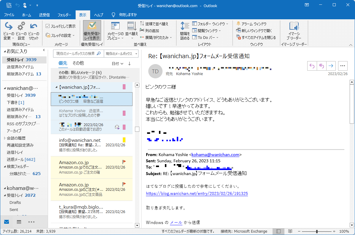This screenshot has width=355, height=235.
Task: Open Message Preview options
Action: click(x=115, y=31)
